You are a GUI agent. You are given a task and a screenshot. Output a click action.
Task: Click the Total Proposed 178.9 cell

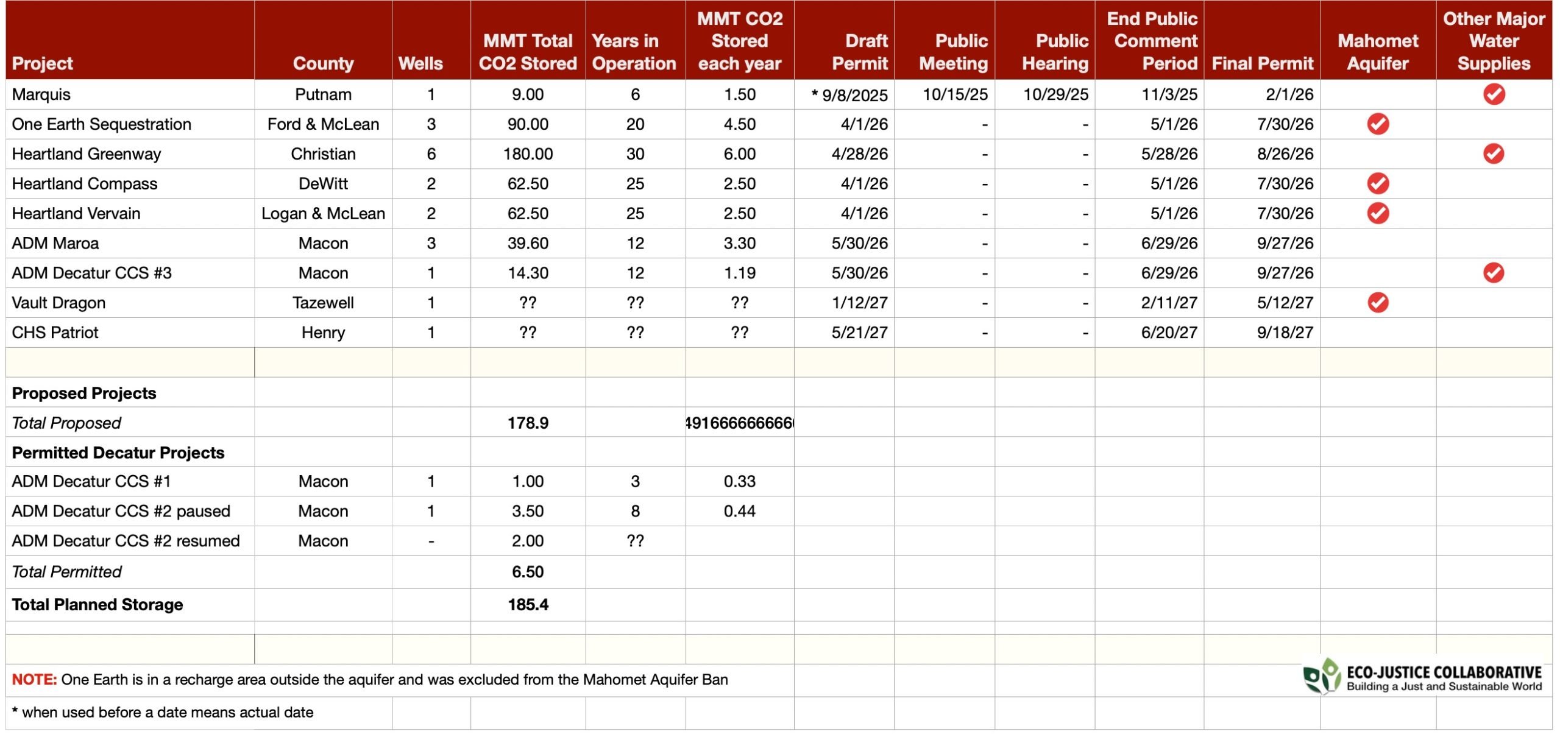point(528,423)
